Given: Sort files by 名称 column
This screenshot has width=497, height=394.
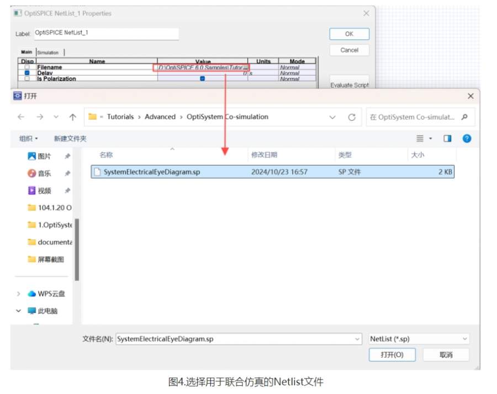Looking at the screenshot, I should (106, 155).
